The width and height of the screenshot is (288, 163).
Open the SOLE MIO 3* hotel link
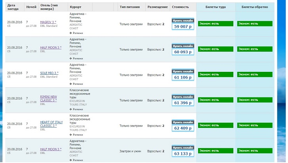pos(49,73)
